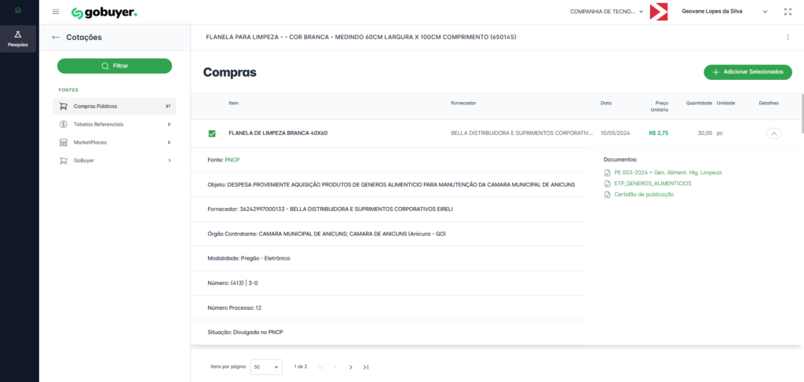The width and height of the screenshot is (804, 382).
Task: Jump to last page arrow
Action: point(366,366)
